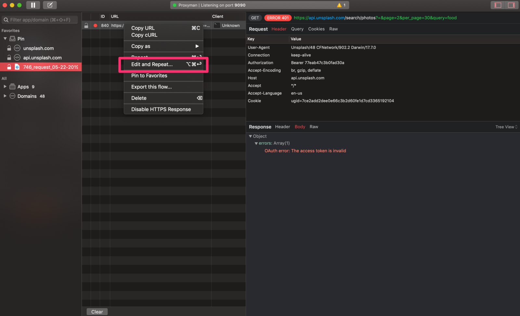
Task: Open the Tree View dropdown
Action: pos(506,127)
